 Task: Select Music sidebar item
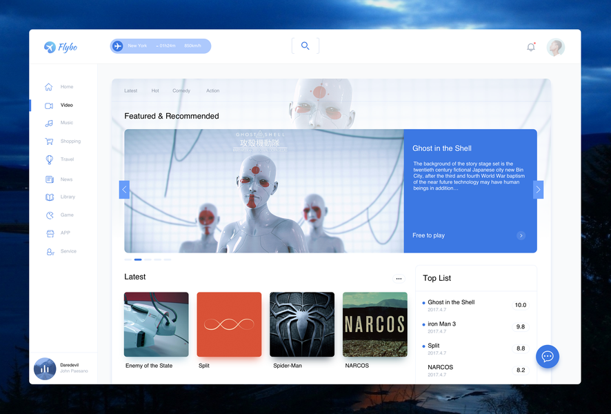tap(67, 123)
